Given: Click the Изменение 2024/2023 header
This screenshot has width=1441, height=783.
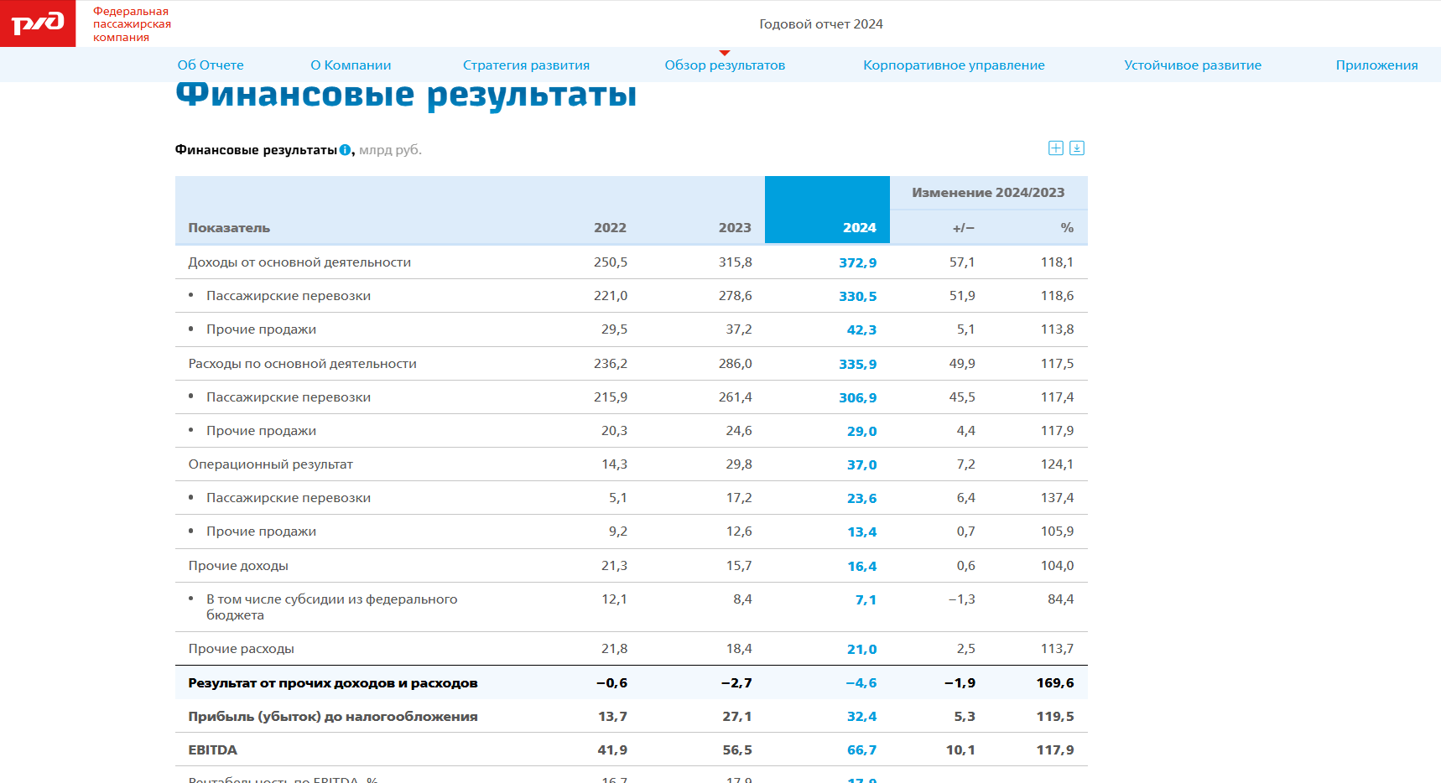Looking at the screenshot, I should tap(988, 193).
